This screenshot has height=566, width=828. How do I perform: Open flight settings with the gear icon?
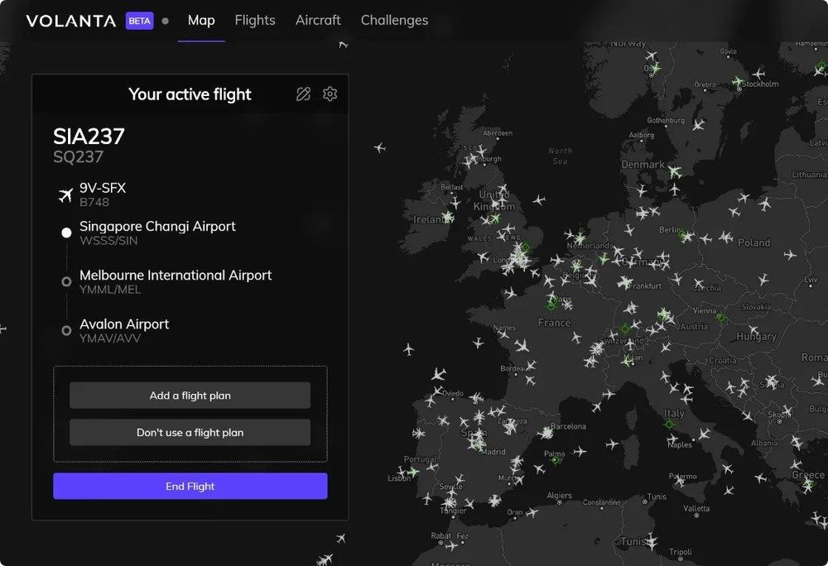coord(330,94)
